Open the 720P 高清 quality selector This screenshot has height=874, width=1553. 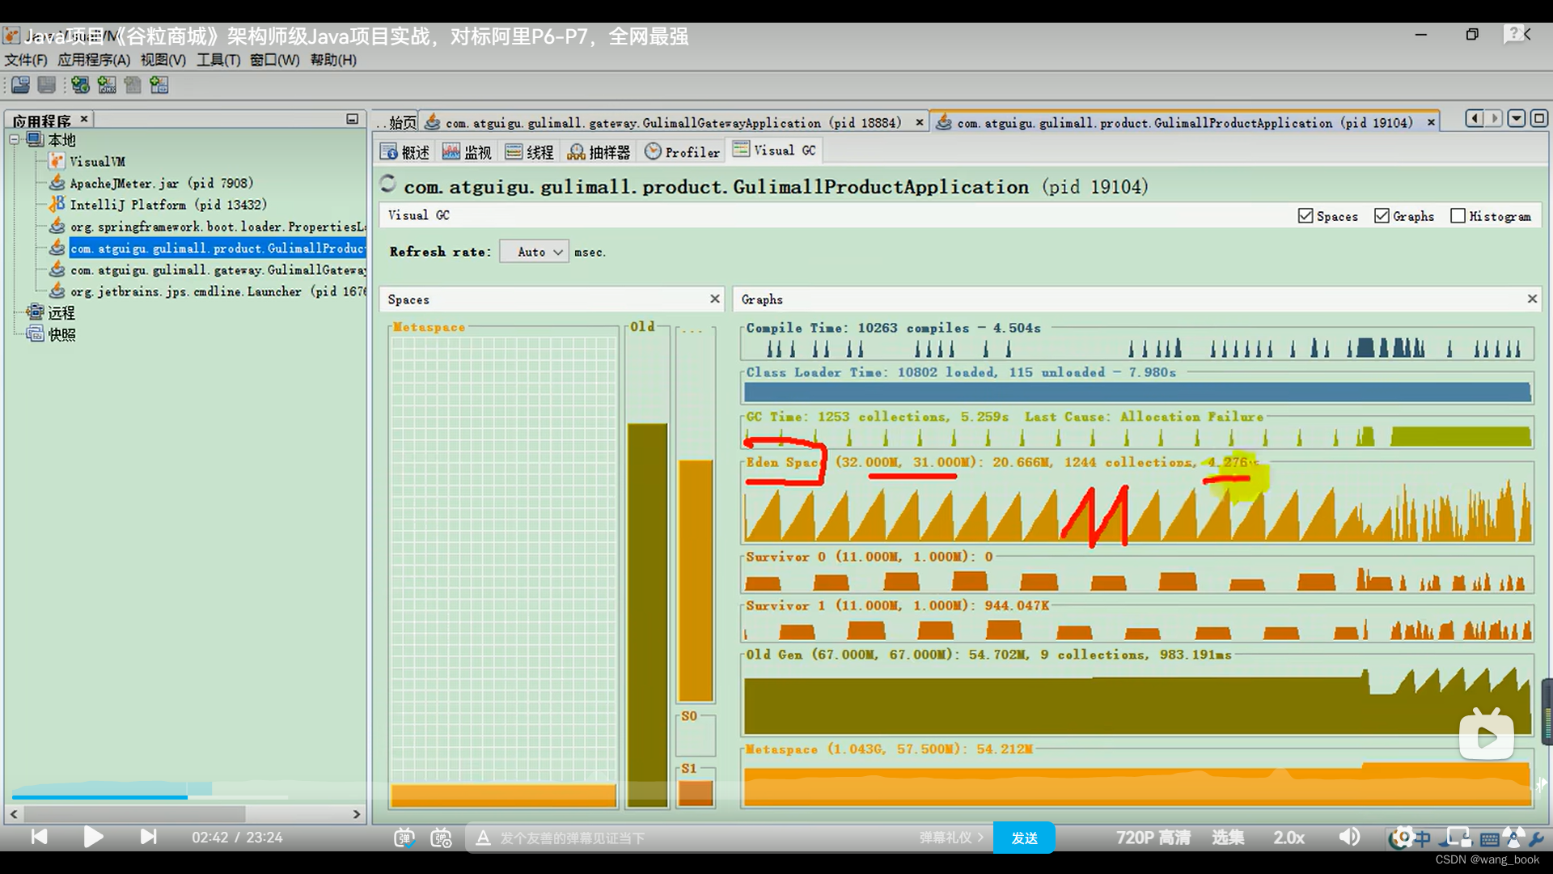[1153, 838]
